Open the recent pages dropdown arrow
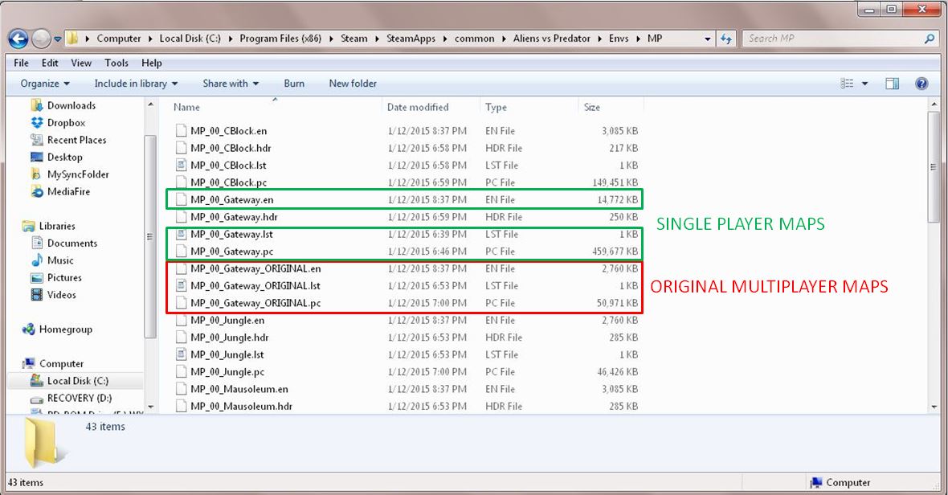The width and height of the screenshot is (948, 495). [57, 39]
